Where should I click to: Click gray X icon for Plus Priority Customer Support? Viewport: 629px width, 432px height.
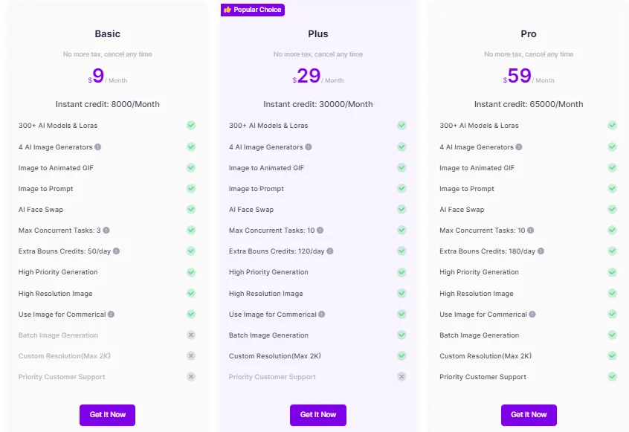(401, 377)
